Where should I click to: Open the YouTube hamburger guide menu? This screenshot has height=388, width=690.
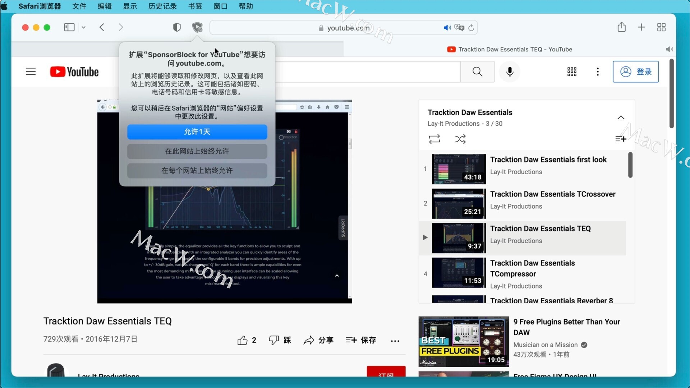pyautogui.click(x=31, y=71)
